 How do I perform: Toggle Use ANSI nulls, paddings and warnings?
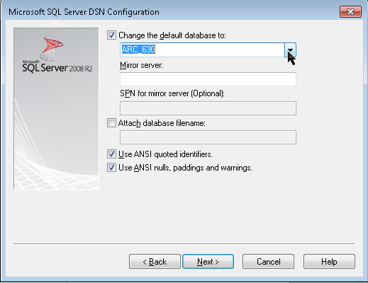[111, 168]
